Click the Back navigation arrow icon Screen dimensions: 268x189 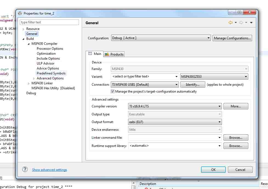coord(230,23)
